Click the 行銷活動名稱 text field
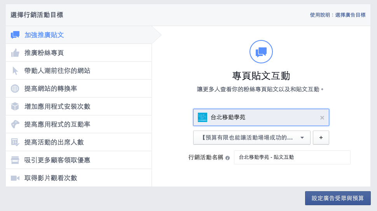This screenshot has height=211, width=377. (x=292, y=157)
